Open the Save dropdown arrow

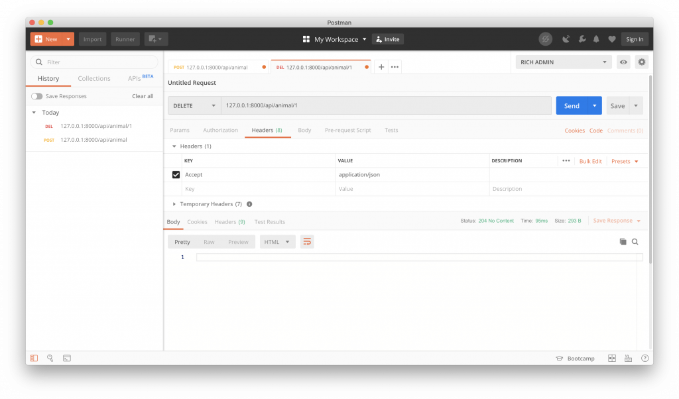[x=636, y=105]
